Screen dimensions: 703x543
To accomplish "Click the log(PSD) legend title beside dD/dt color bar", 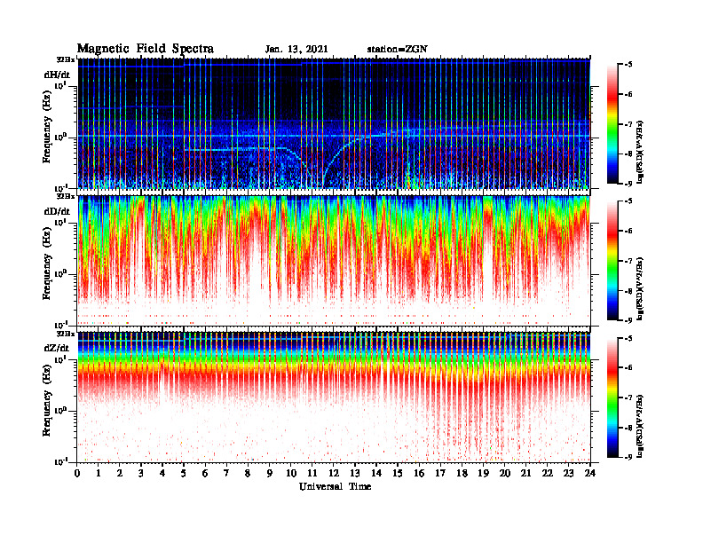I will click(641, 288).
